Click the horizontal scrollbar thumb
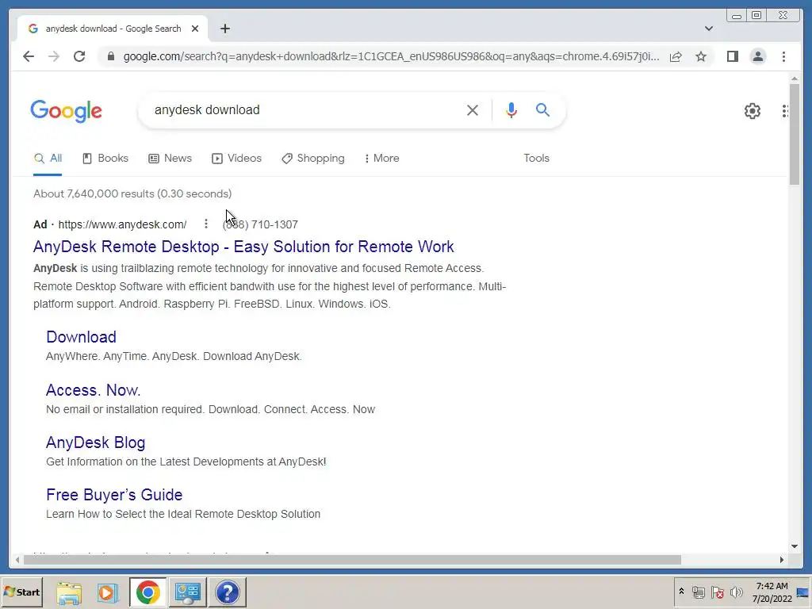The image size is (812, 609). tap(352, 559)
